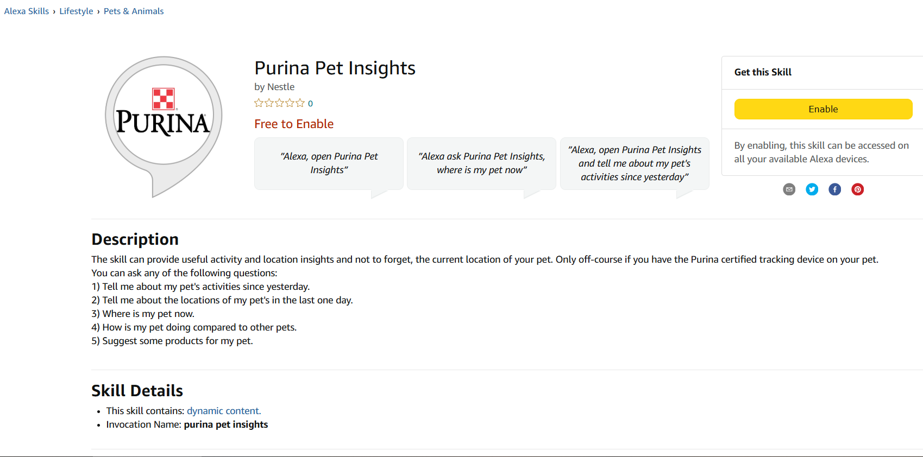This screenshot has height=457, width=923.
Task: Click the review count next to stars
Action: pyautogui.click(x=310, y=104)
